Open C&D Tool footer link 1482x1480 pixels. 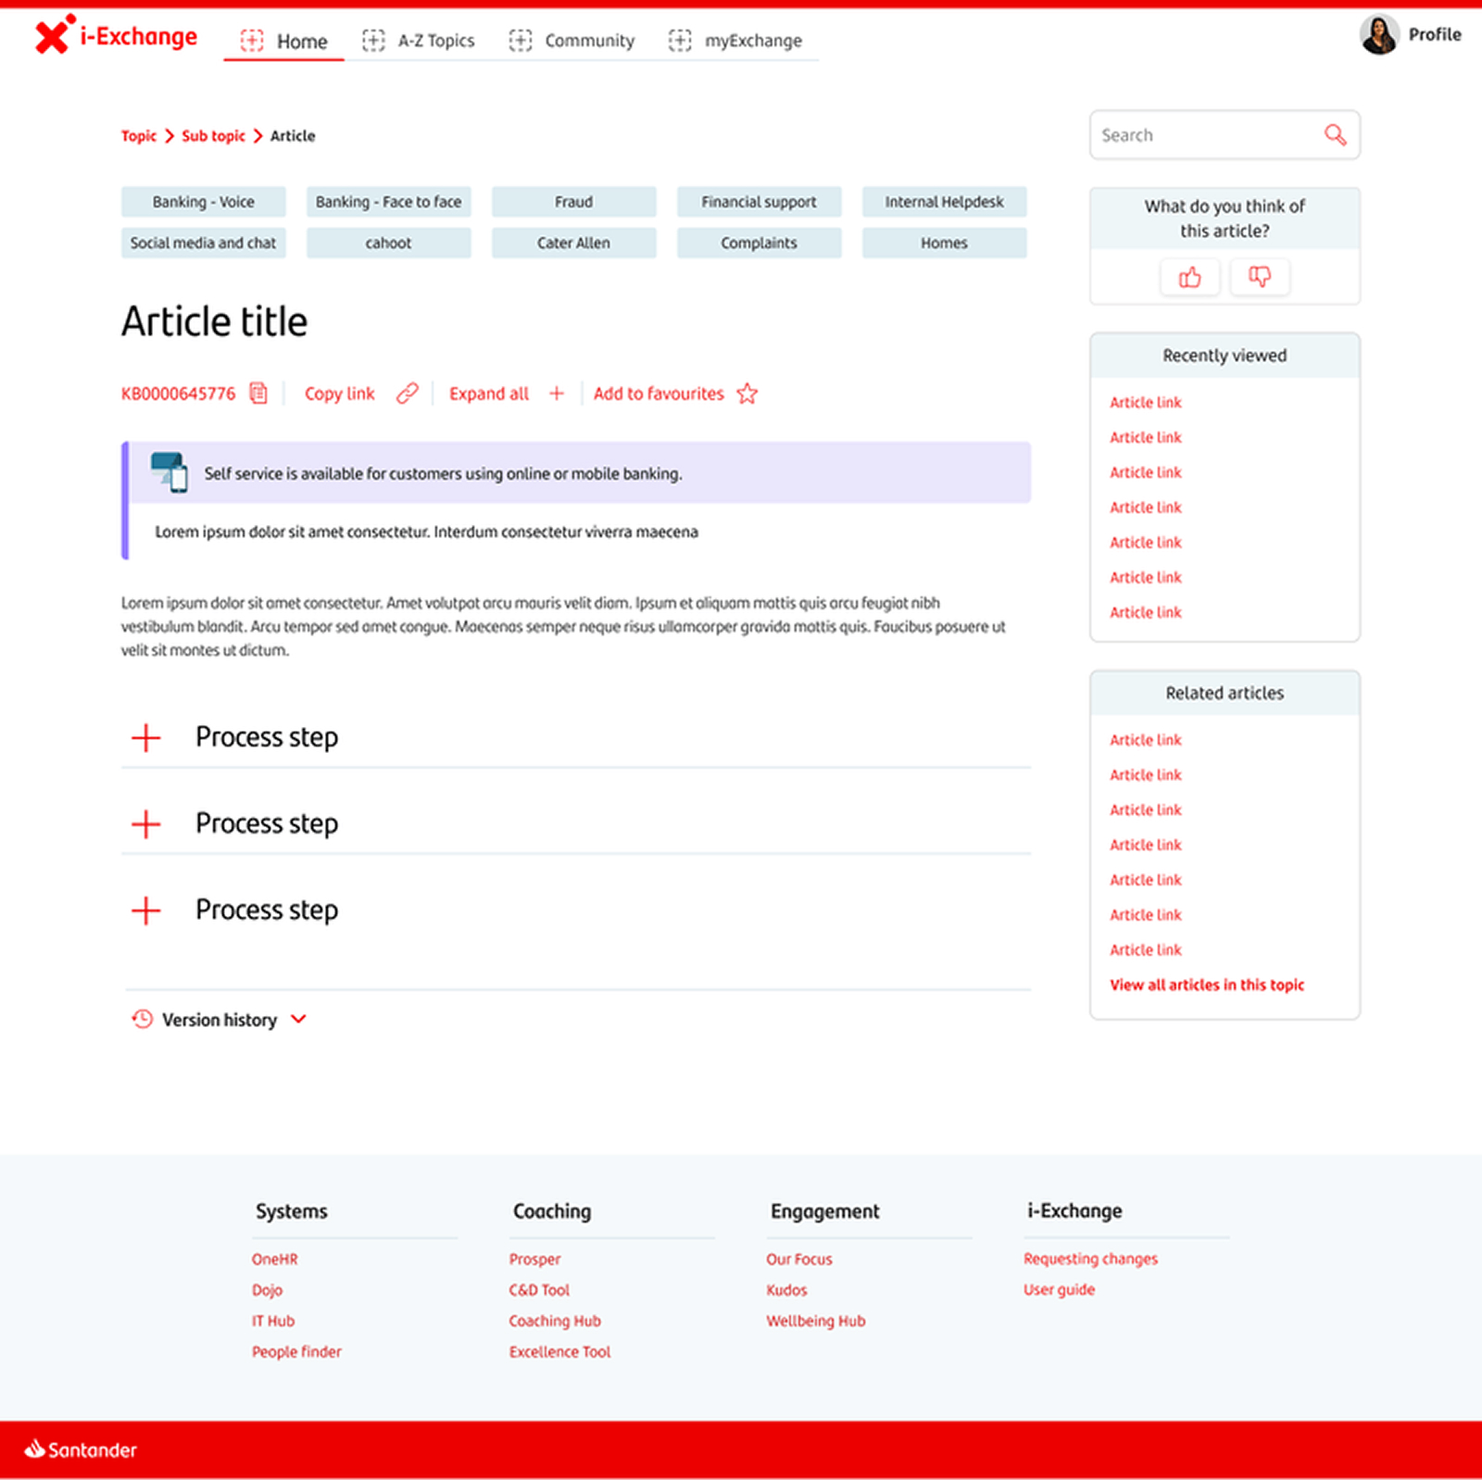539,1290
